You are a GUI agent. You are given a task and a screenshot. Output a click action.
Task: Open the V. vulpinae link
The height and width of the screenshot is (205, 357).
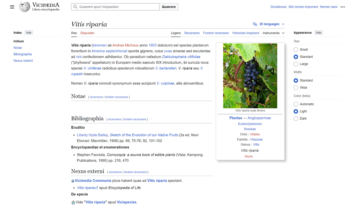165,84
